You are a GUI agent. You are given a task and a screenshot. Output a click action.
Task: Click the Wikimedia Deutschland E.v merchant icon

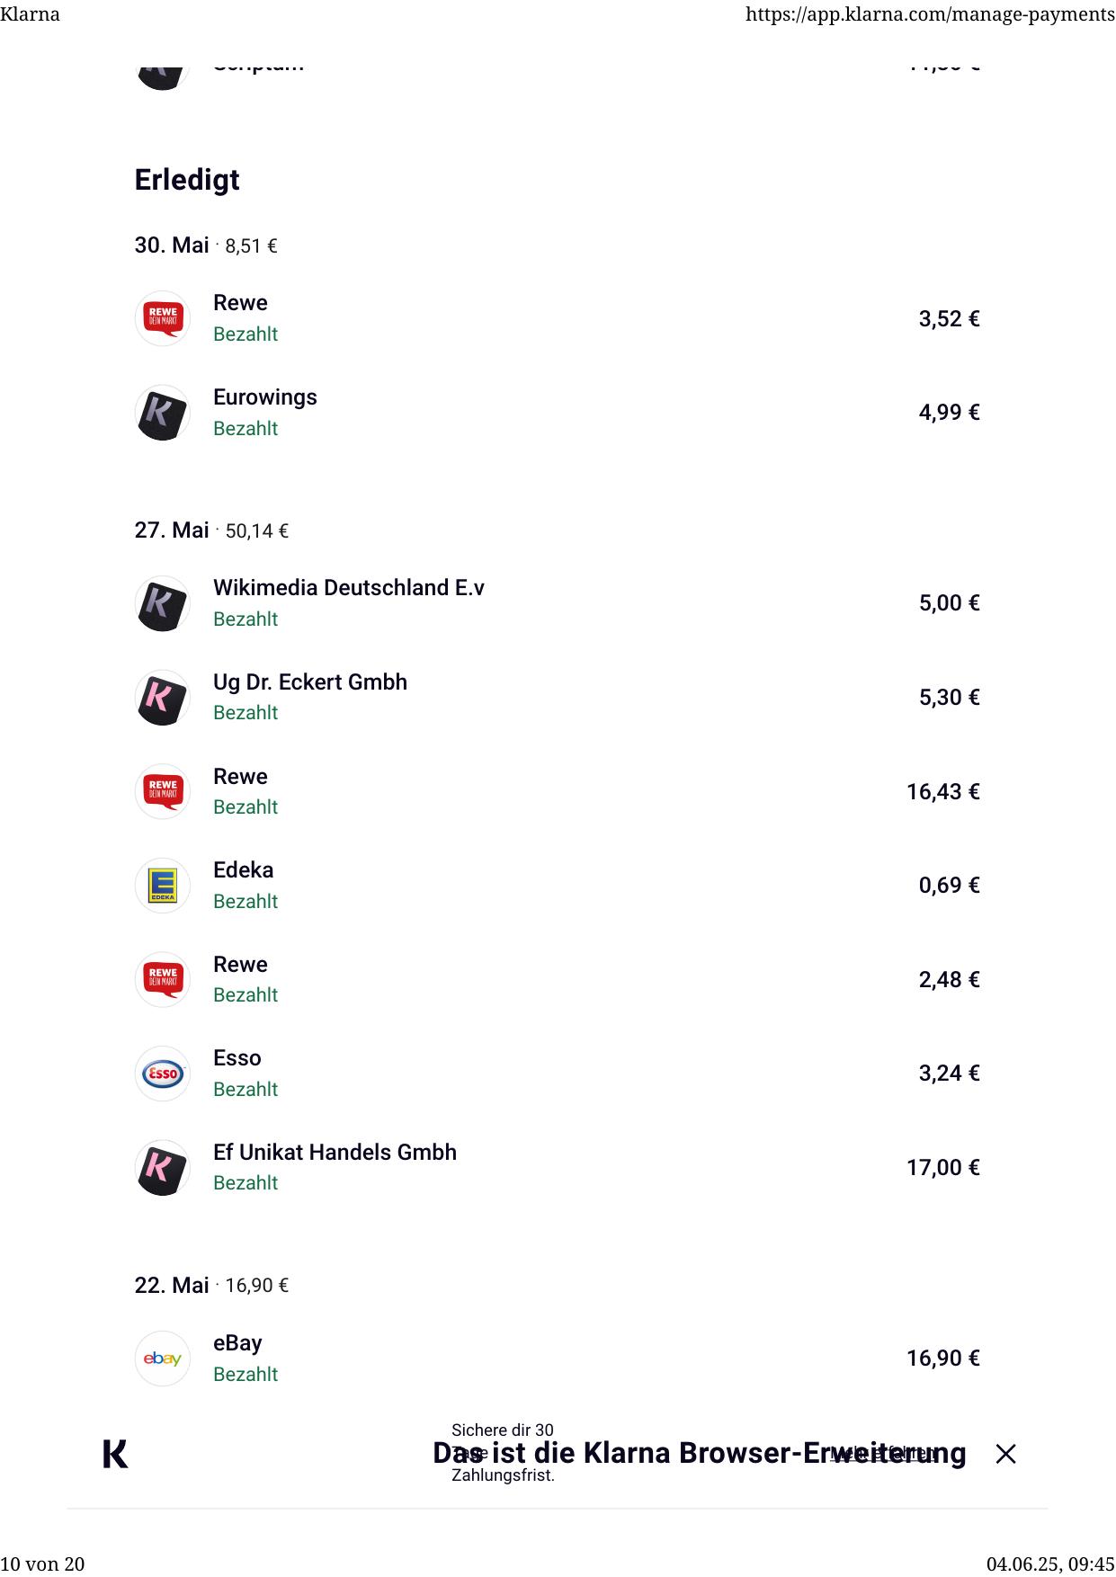(x=162, y=603)
